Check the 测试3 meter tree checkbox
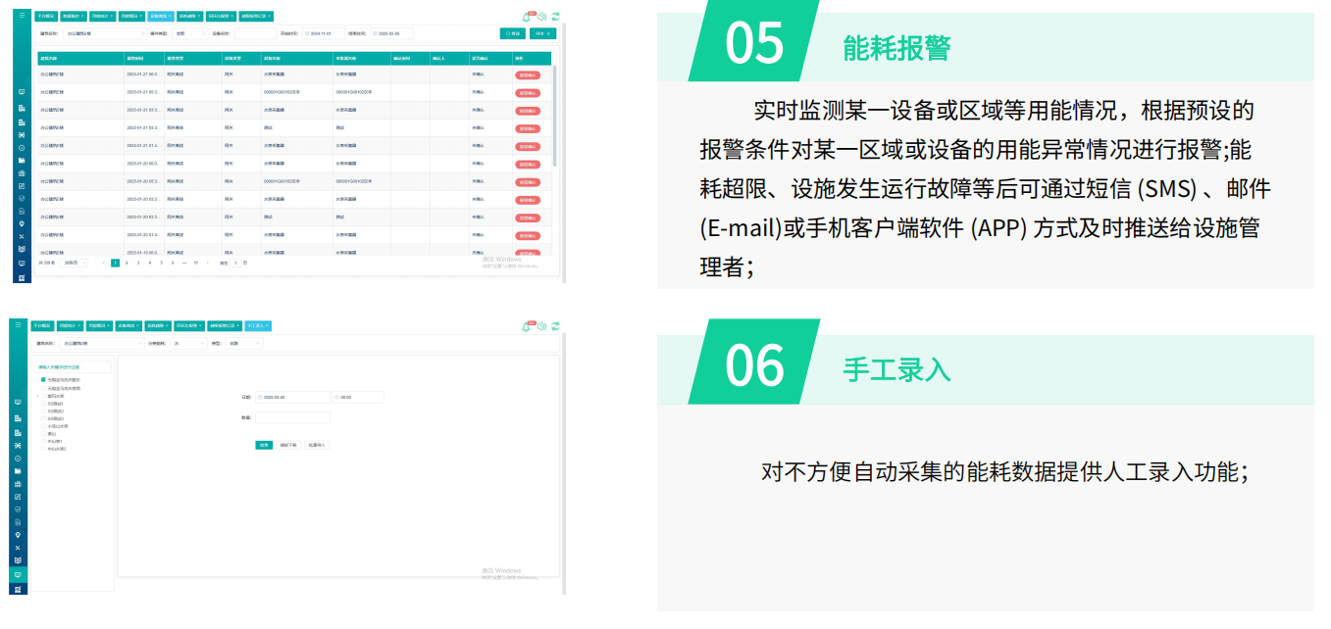The image size is (1331, 629). pos(43,418)
